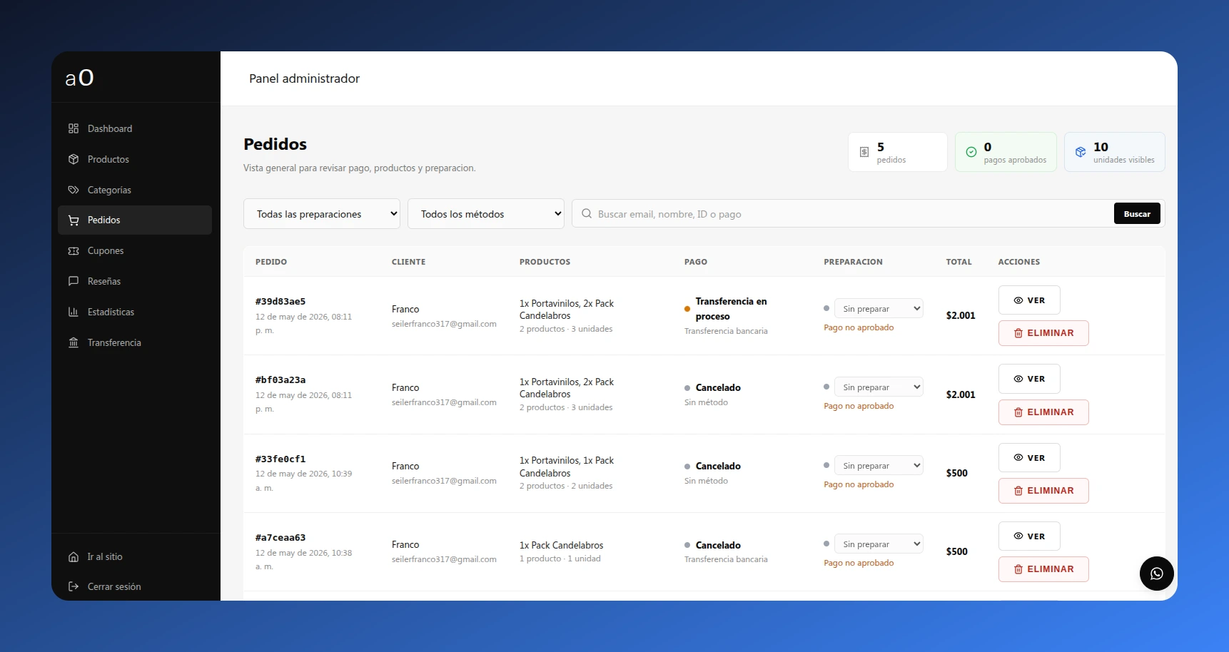This screenshot has width=1229, height=652.
Task: Click the cube icon in unidades visibles
Action: point(1081,152)
